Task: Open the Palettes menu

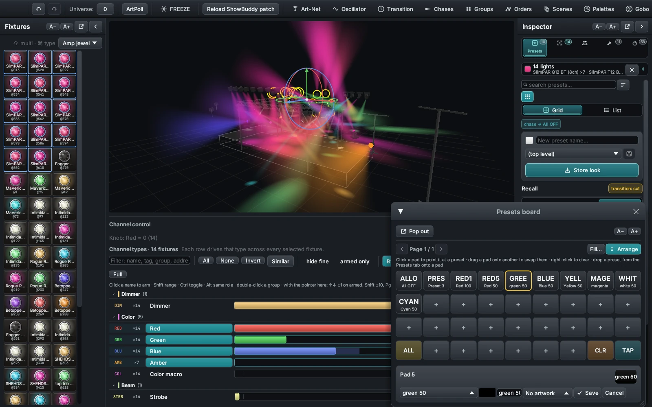Action: coord(599,9)
